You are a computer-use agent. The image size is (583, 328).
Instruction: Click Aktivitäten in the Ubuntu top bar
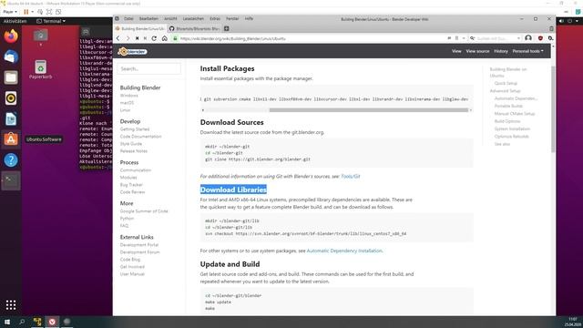(x=15, y=21)
